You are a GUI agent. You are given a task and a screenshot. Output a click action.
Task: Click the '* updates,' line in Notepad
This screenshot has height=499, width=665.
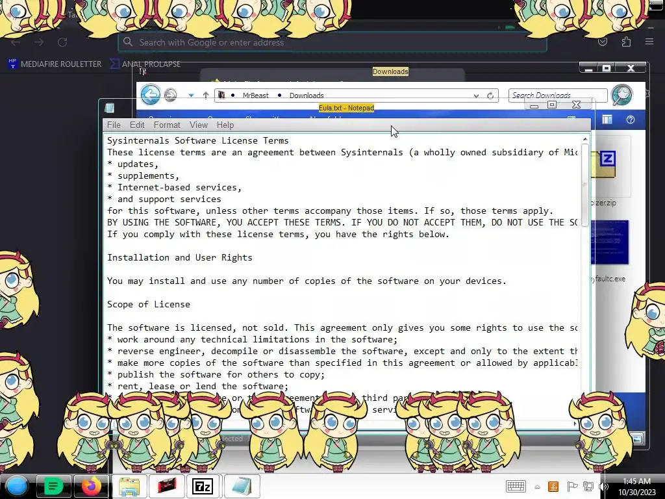(x=132, y=164)
